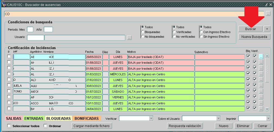
Task: Click the Nueva Busqueda button
Action: click(x=254, y=37)
